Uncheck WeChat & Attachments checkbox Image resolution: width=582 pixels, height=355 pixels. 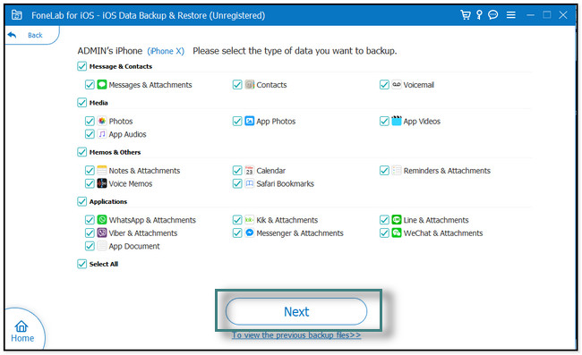click(384, 233)
